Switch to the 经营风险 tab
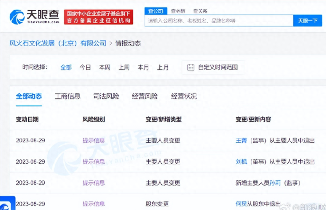 pyautogui.click(x=145, y=96)
